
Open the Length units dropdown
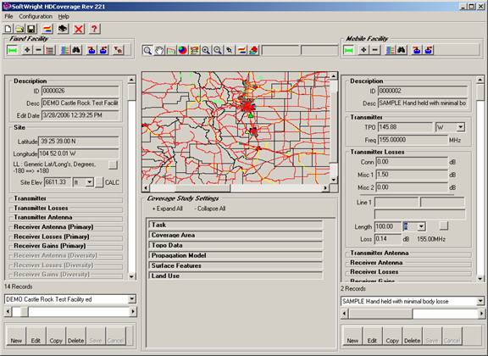click(x=421, y=226)
